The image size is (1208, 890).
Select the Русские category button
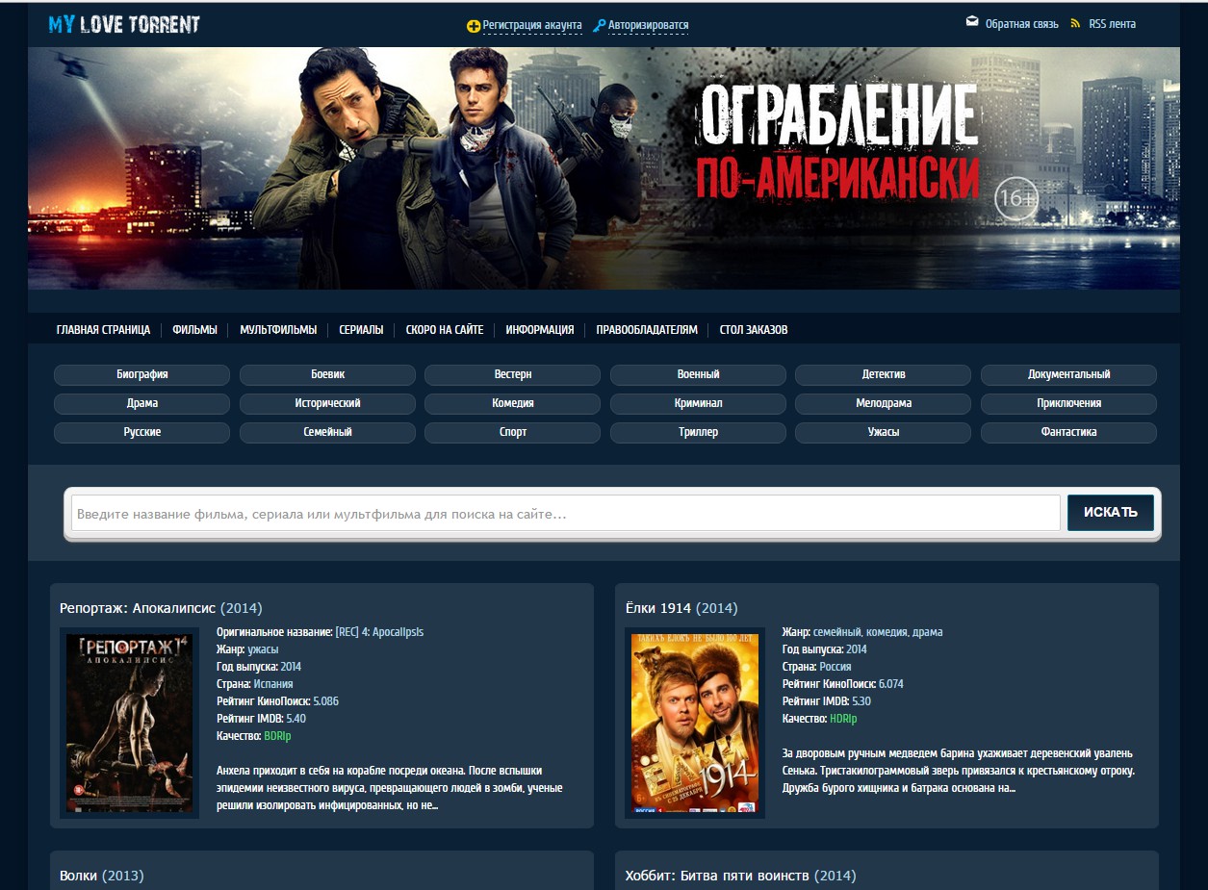coord(141,432)
